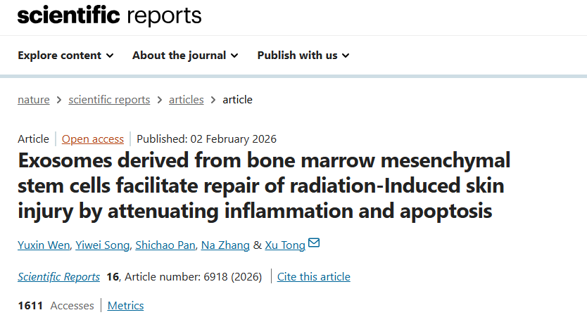Open corresponding author Xu Tong
Image resolution: width=587 pixels, height=322 pixels.
point(285,245)
